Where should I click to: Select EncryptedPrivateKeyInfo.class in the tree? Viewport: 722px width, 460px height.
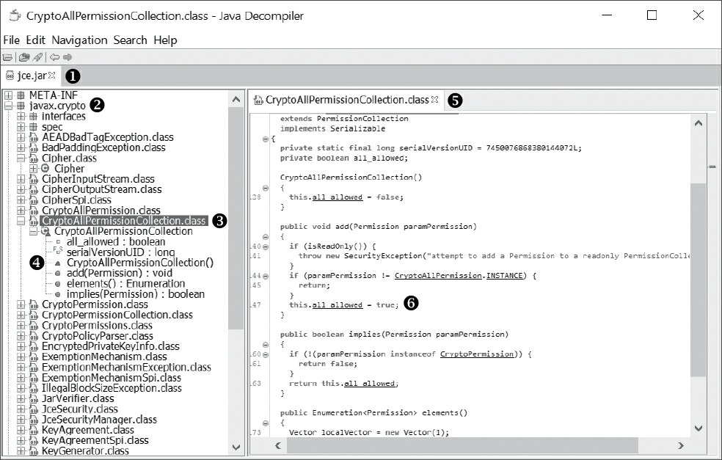point(111,346)
